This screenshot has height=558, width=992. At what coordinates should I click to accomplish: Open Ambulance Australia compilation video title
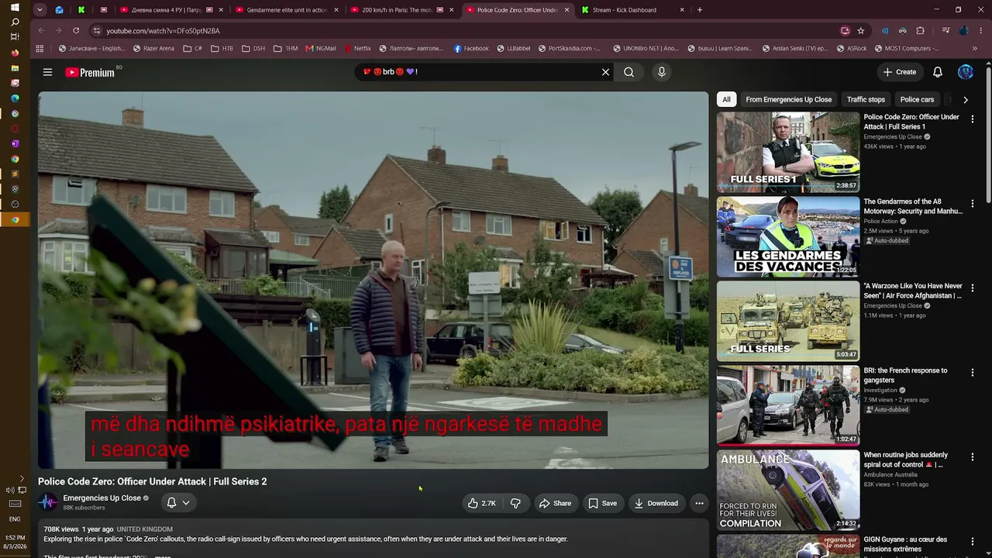(905, 460)
